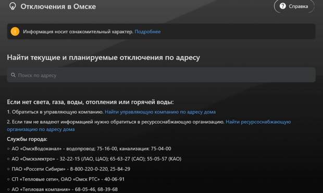Click the Найти текущие и планируемые отключения heading

click(x=103, y=57)
